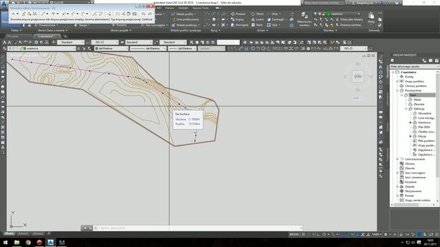Click green JakWarstwa color swatch in properties toolbar

coord(96,49)
